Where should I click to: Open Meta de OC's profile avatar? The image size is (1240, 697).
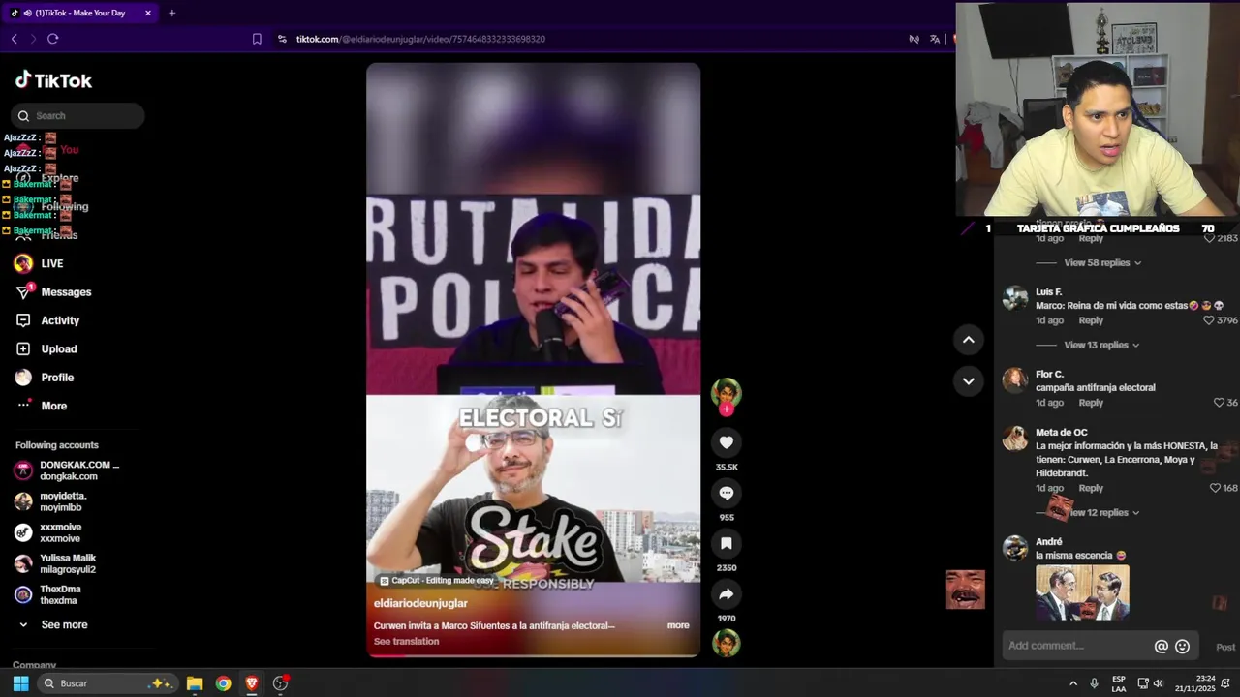click(x=1014, y=439)
